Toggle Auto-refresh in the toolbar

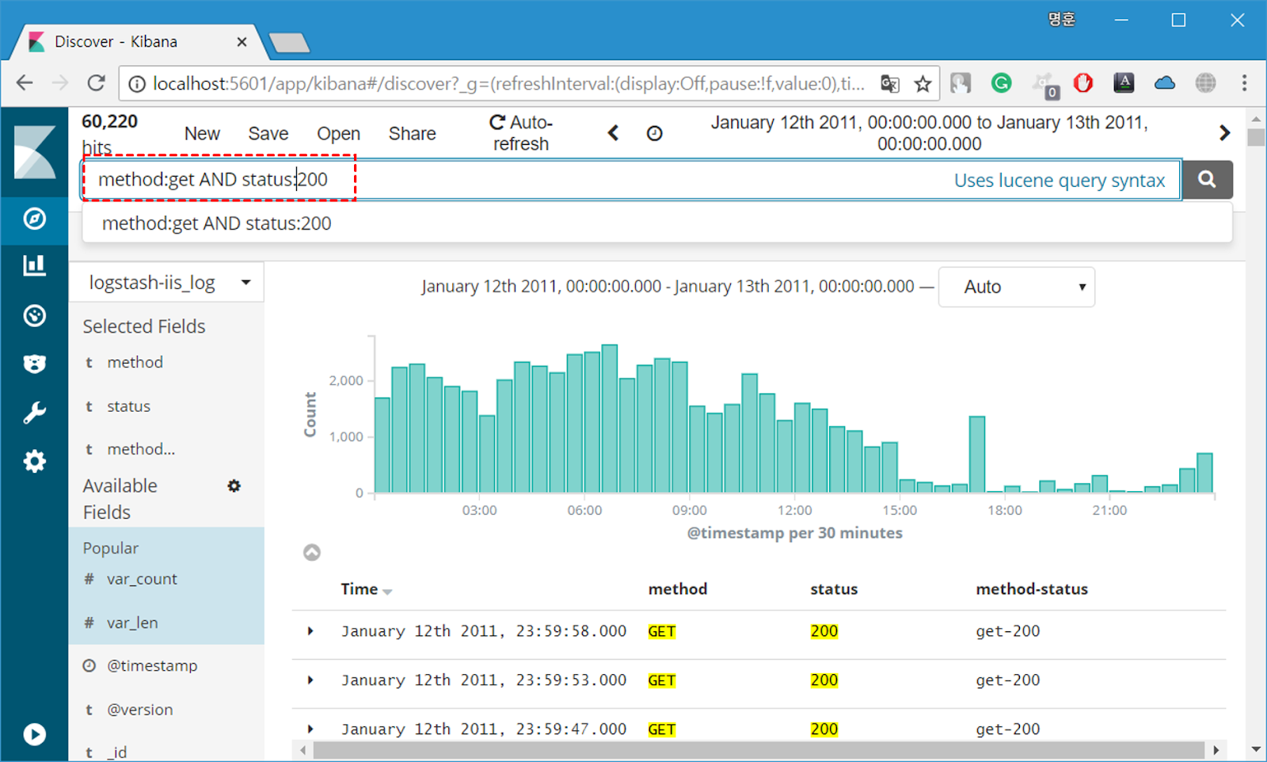[520, 132]
